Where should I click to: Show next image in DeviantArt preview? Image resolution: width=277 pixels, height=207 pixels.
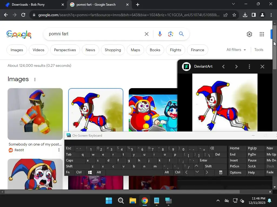(x=236, y=67)
